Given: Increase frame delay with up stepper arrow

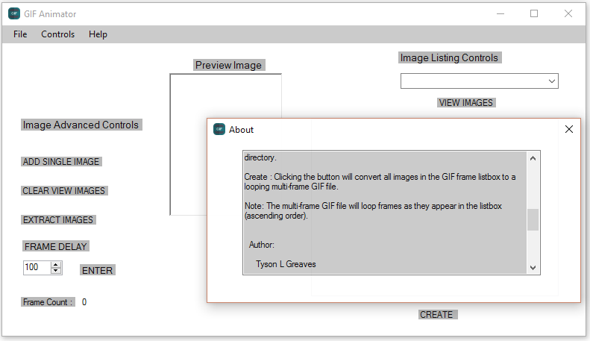Looking at the screenshot, I should pos(56,265).
